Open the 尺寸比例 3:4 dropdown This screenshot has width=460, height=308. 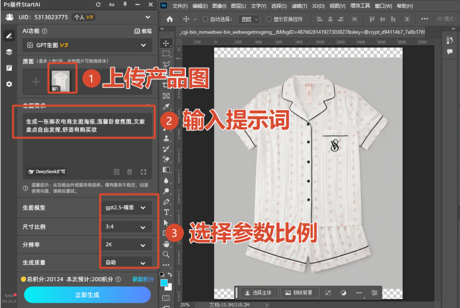point(126,226)
